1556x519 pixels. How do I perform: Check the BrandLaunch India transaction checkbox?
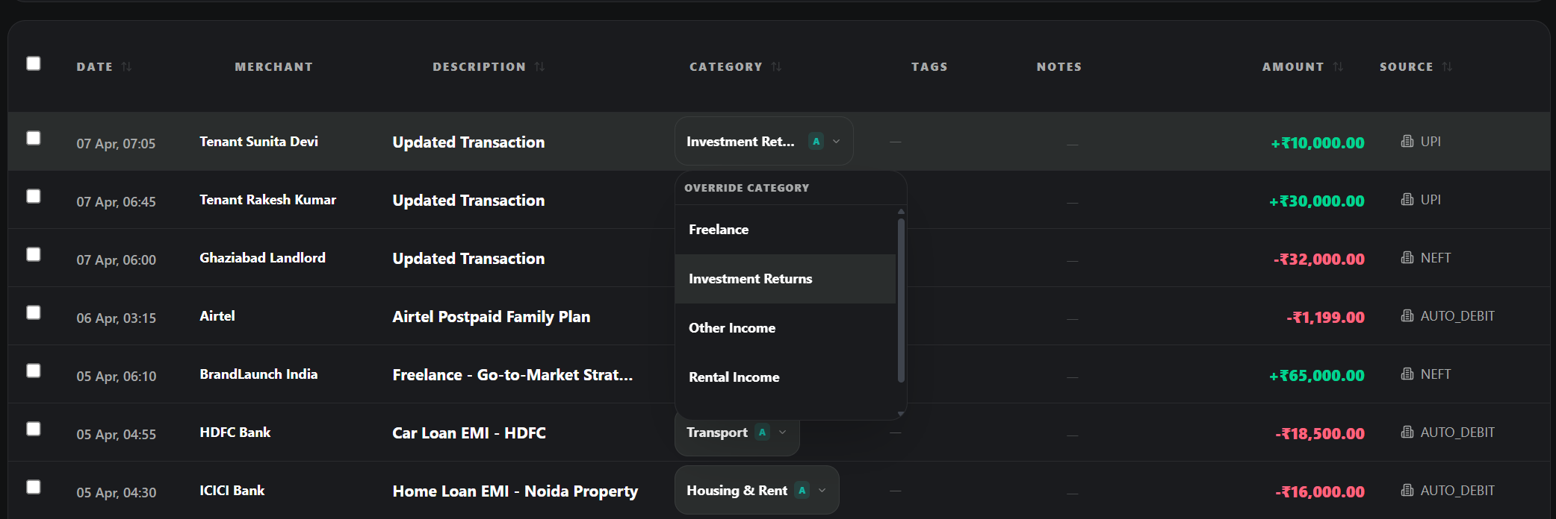point(34,371)
